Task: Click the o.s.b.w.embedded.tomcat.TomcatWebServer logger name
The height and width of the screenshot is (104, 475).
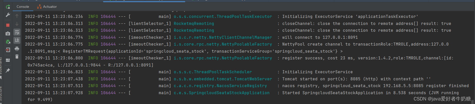Action: [223, 79]
